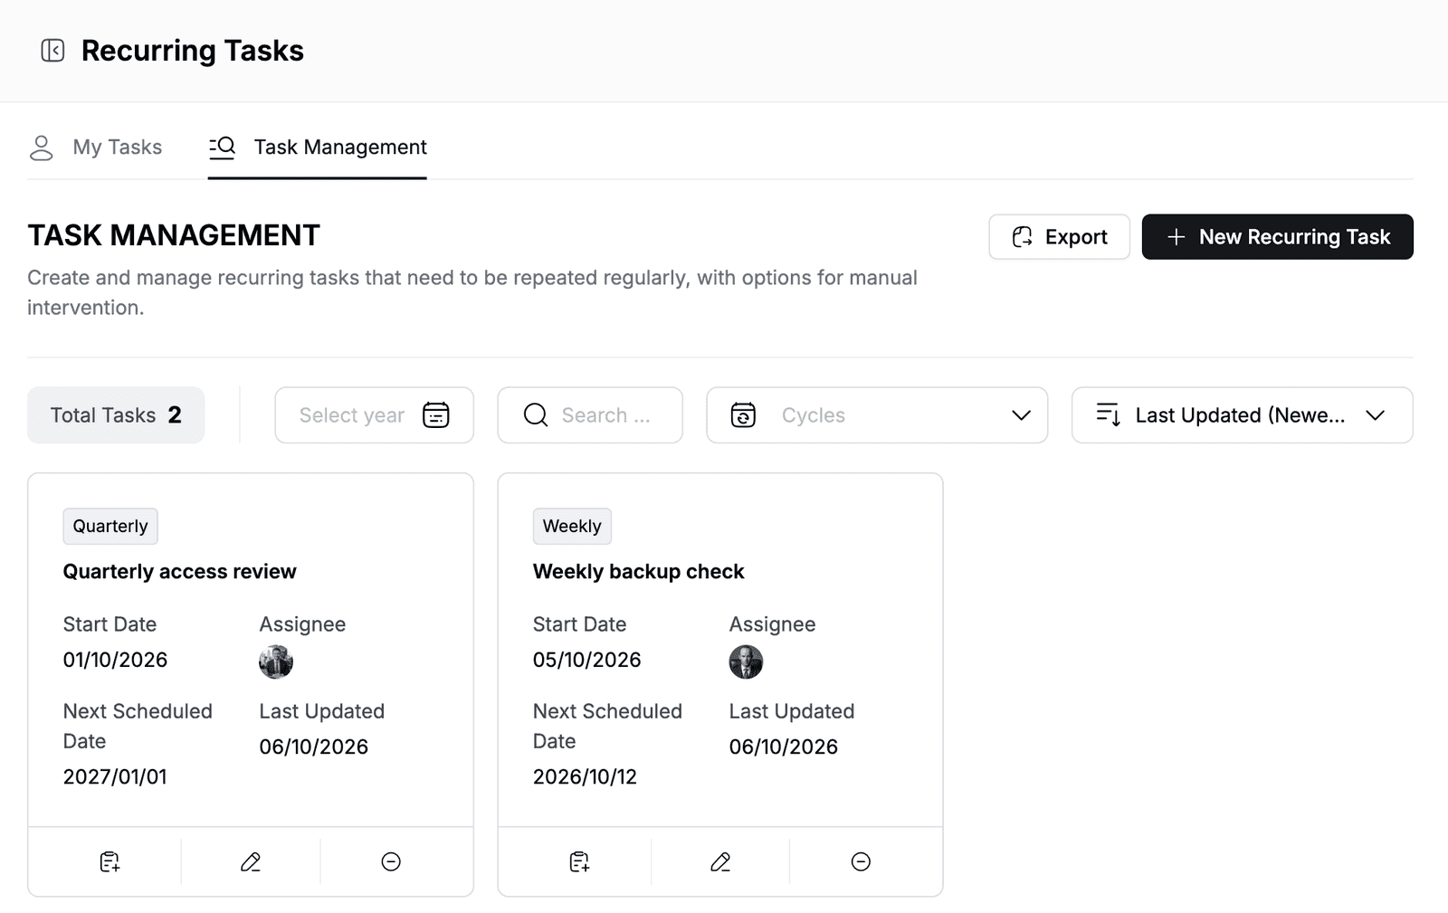This screenshot has height=913, width=1448.
Task: Focus the Search input field
Action: (x=590, y=415)
